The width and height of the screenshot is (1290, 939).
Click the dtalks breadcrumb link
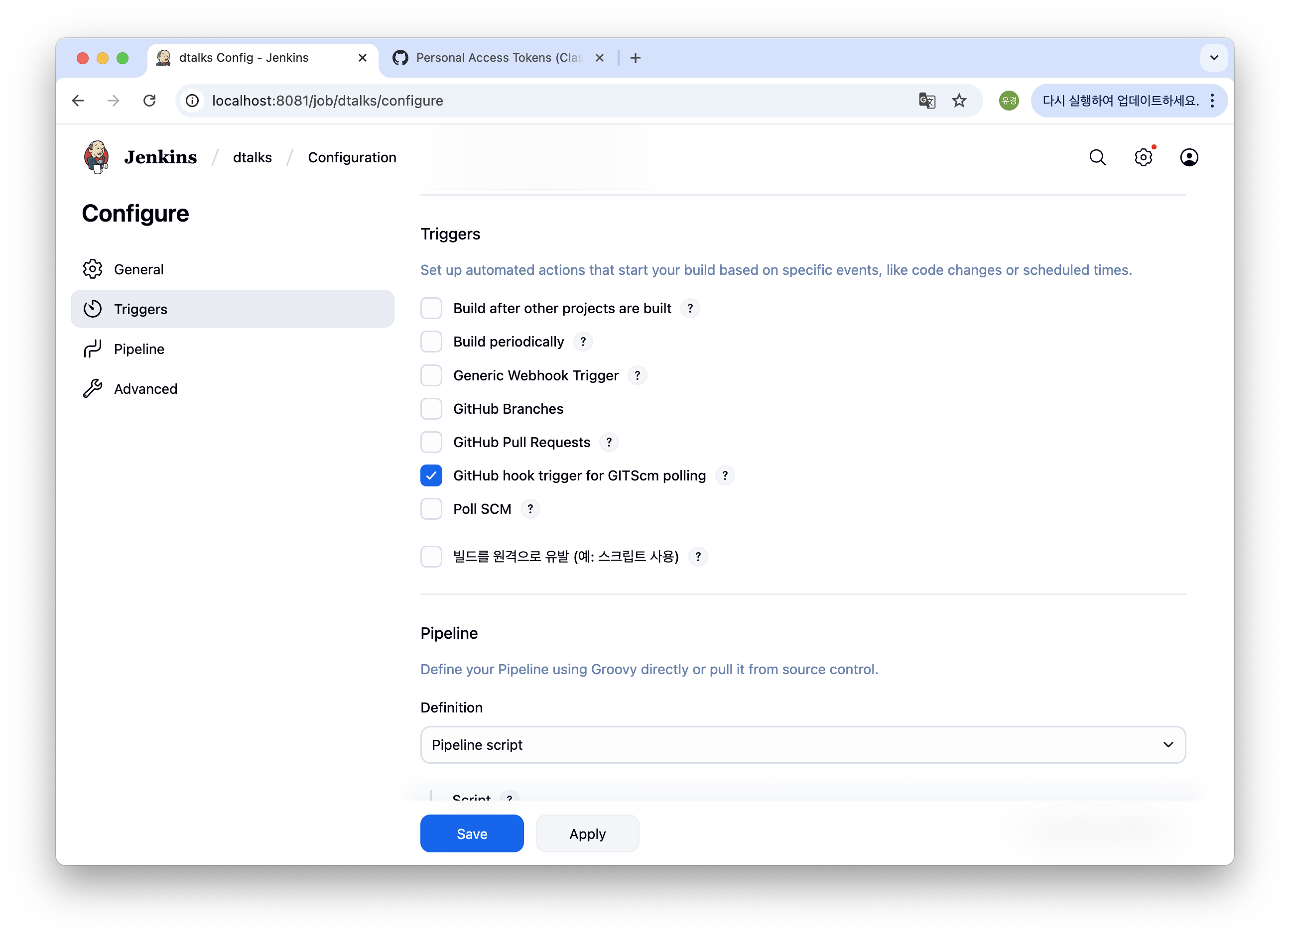(252, 157)
